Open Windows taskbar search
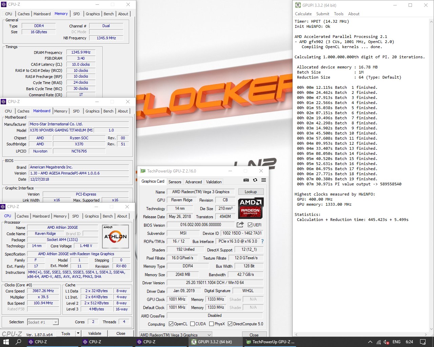Screen dimensions: 434x347 [19, 342]
